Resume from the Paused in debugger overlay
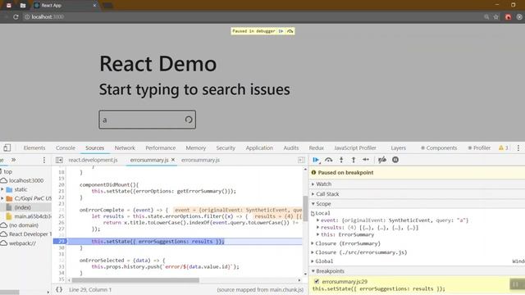This screenshot has width=525, height=295. point(281,31)
